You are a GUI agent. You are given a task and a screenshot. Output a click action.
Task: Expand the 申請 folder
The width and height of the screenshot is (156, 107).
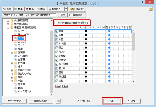pos(12,81)
